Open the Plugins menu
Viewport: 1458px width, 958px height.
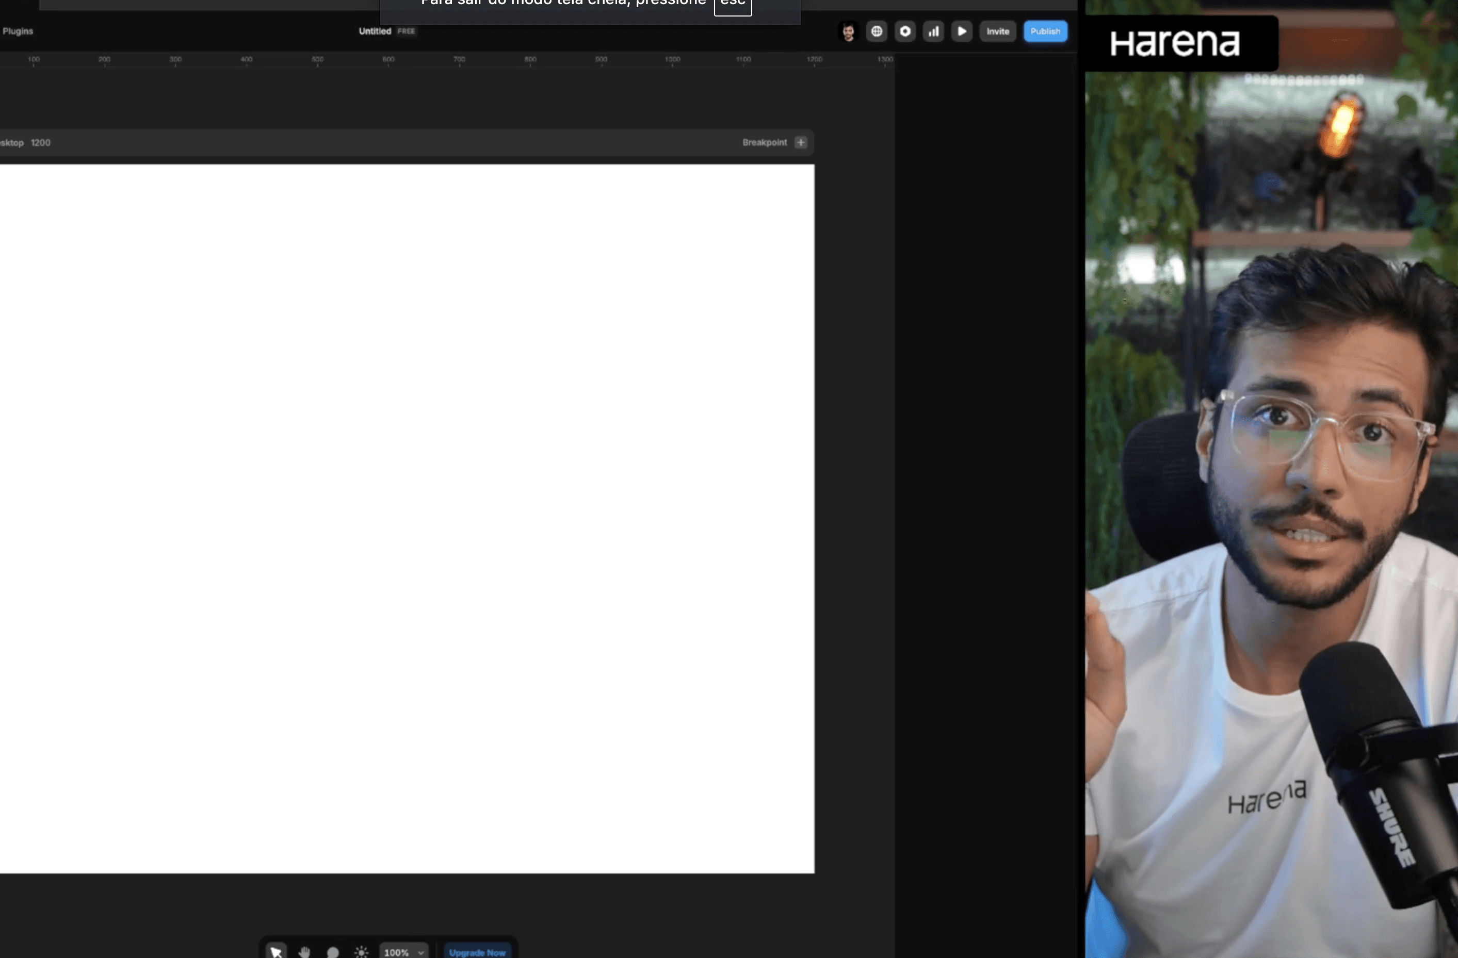[x=18, y=31]
